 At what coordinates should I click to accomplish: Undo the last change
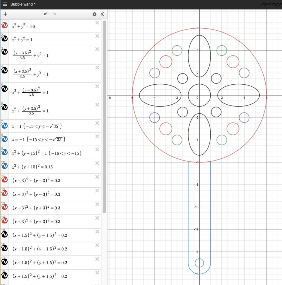pyautogui.click(x=46, y=14)
